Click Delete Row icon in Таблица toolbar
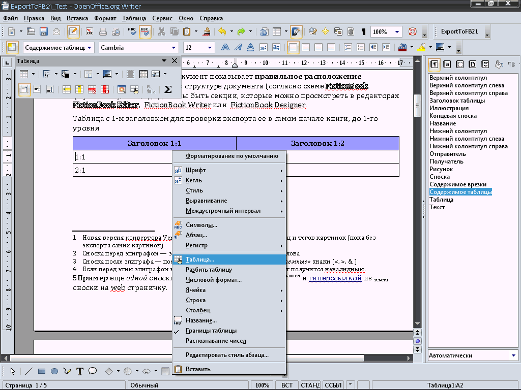Image resolution: width=521 pixels, height=390 pixels. 92,89
